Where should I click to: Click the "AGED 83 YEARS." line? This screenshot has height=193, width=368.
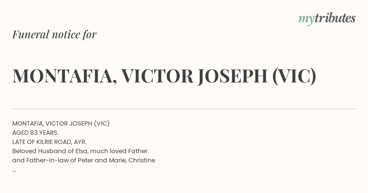(36, 133)
